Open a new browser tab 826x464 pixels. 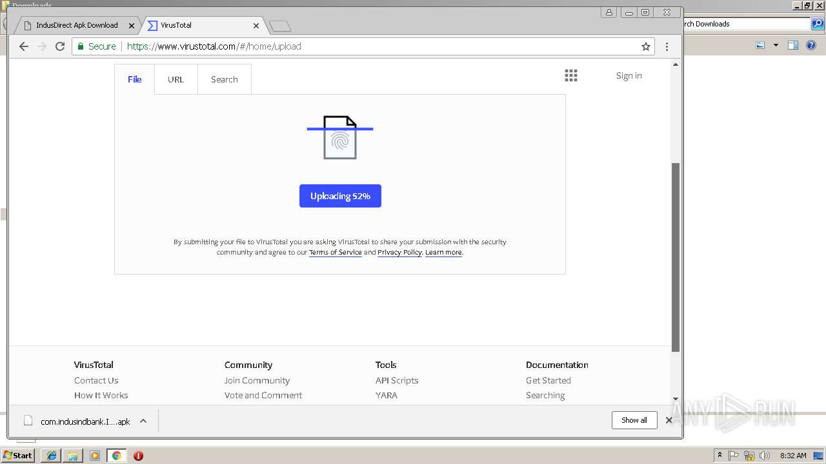click(x=280, y=26)
